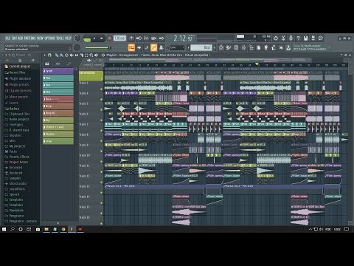Click the red record button

(x=109, y=38)
